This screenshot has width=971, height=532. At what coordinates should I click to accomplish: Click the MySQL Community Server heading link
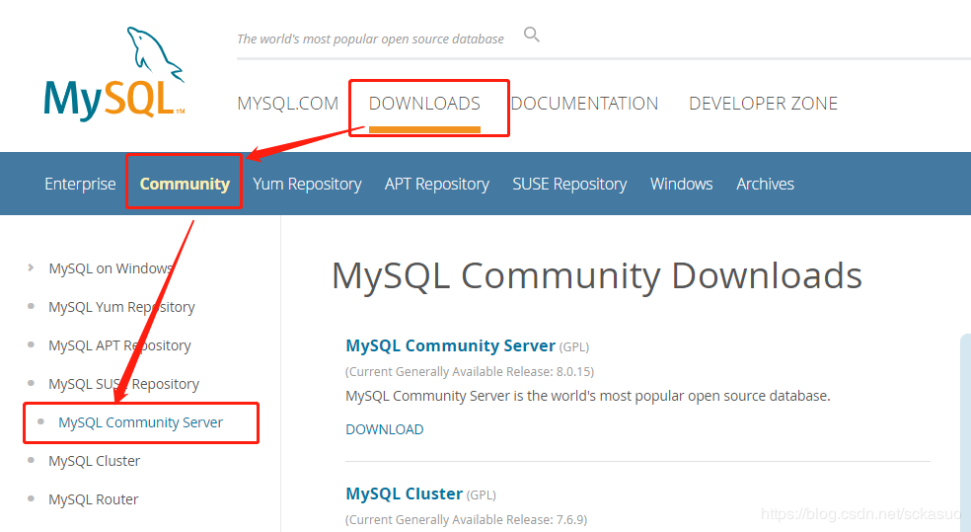(x=450, y=345)
